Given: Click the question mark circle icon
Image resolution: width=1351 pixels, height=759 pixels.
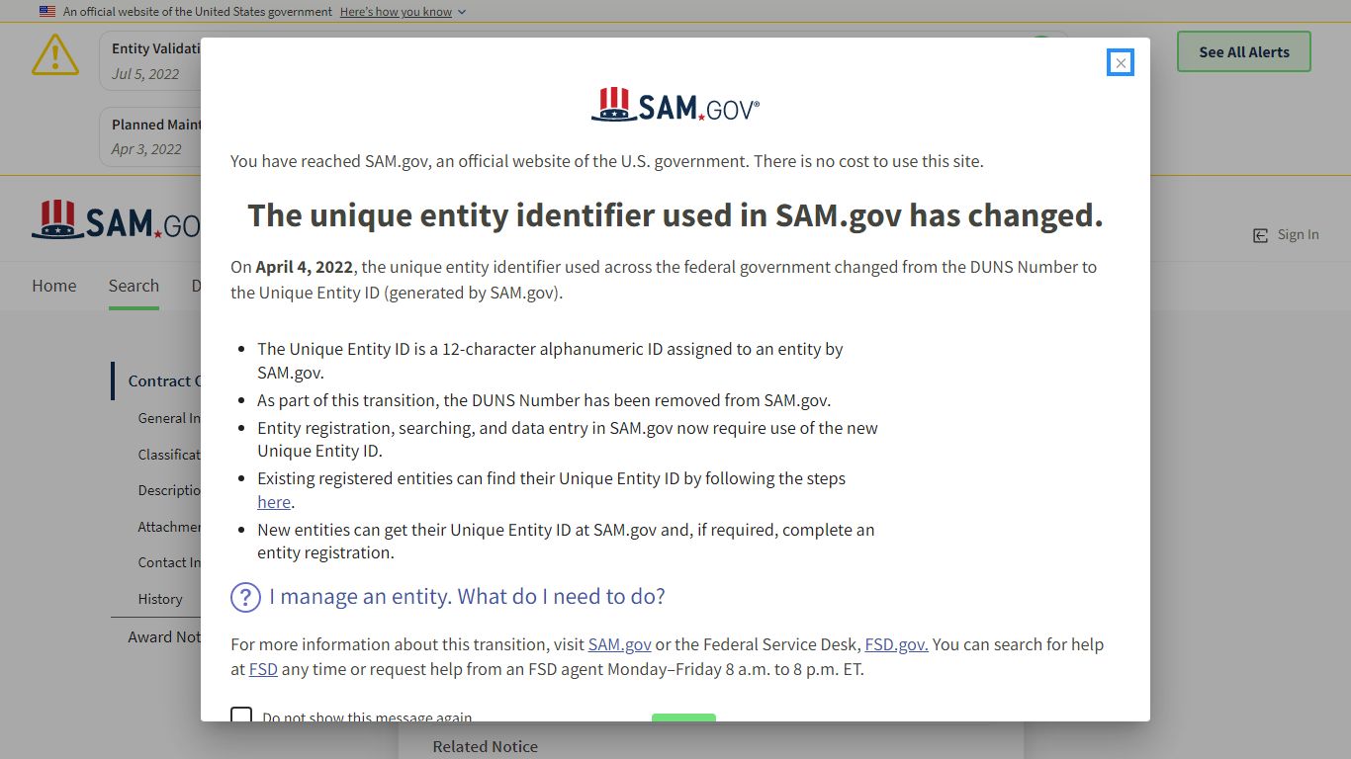Looking at the screenshot, I should 245,597.
